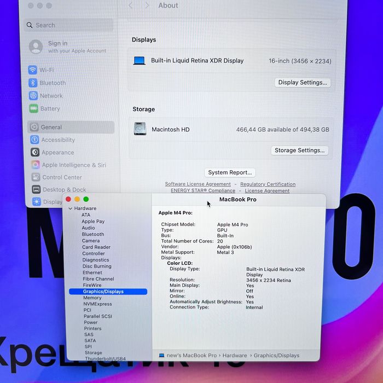Click the Control Center icon in the Settings sidebar
This screenshot has height=383, width=383.
coord(36,177)
